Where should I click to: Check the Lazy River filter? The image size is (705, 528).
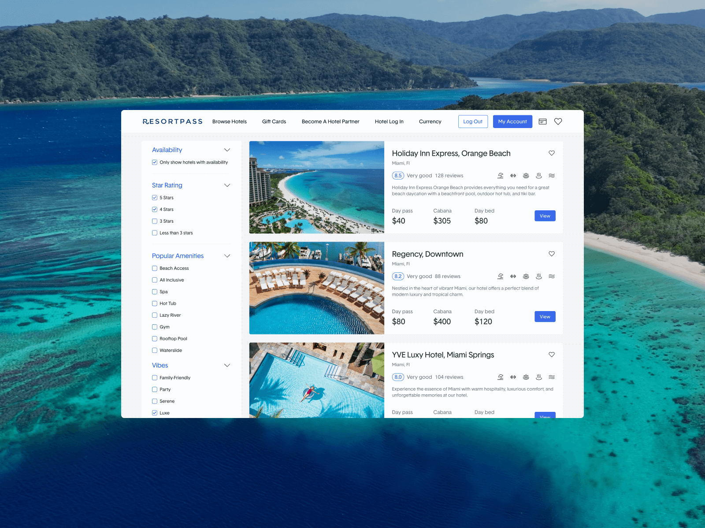coord(155,315)
